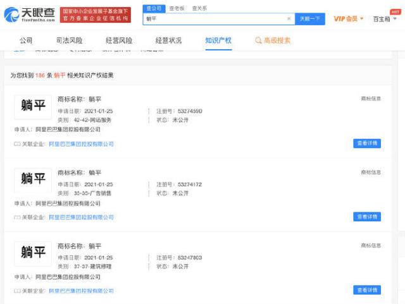
Task: Open 阿里巴巴集团 link under the 广告销售 trademark
Action: pyautogui.click(x=81, y=217)
